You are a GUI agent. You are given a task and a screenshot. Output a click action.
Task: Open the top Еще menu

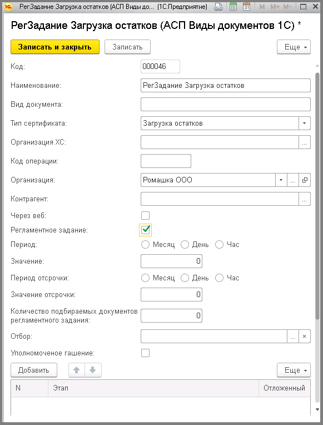click(x=294, y=47)
